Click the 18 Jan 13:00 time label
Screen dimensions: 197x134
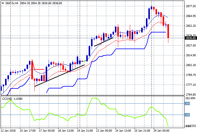tap(66, 131)
